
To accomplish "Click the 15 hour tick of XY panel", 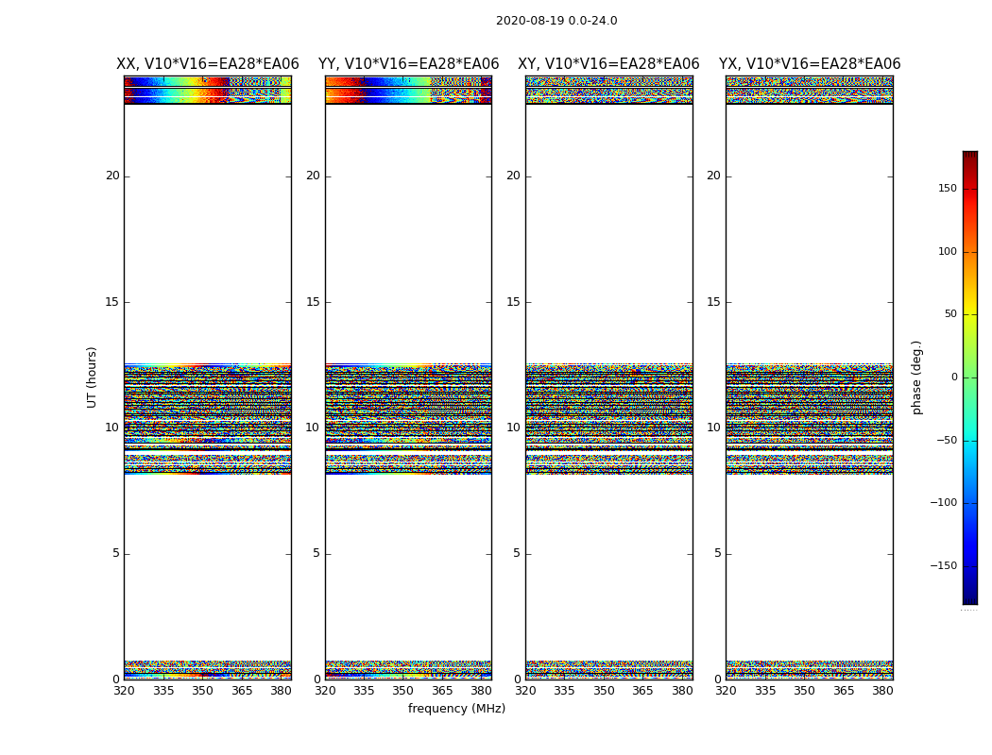I will click(x=514, y=302).
